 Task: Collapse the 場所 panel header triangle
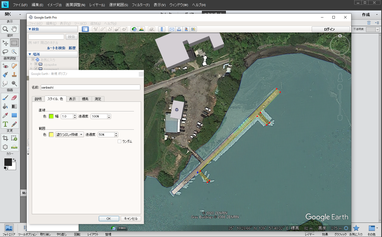pyautogui.click(x=30, y=54)
